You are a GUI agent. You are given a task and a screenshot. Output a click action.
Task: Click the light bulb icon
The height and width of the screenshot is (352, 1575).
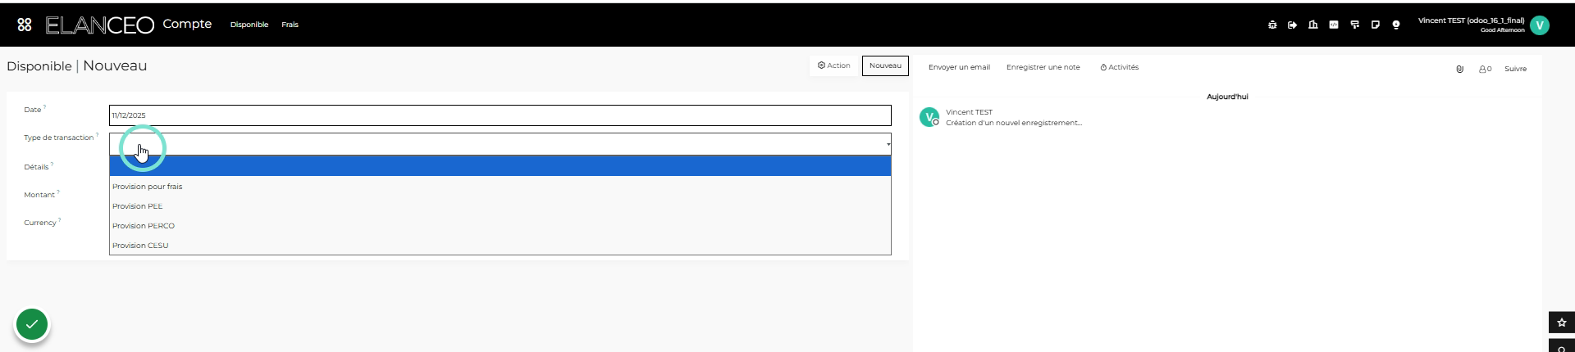point(1396,25)
